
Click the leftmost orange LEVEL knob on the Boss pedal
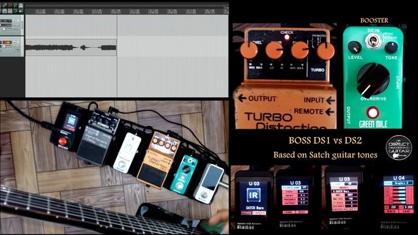click(249, 50)
